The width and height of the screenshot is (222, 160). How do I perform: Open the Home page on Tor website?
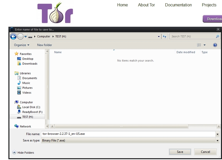[123, 5]
